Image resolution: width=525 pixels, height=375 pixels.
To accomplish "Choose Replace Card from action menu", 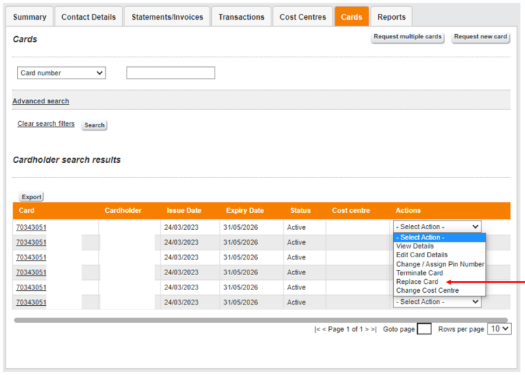I will pos(417,282).
